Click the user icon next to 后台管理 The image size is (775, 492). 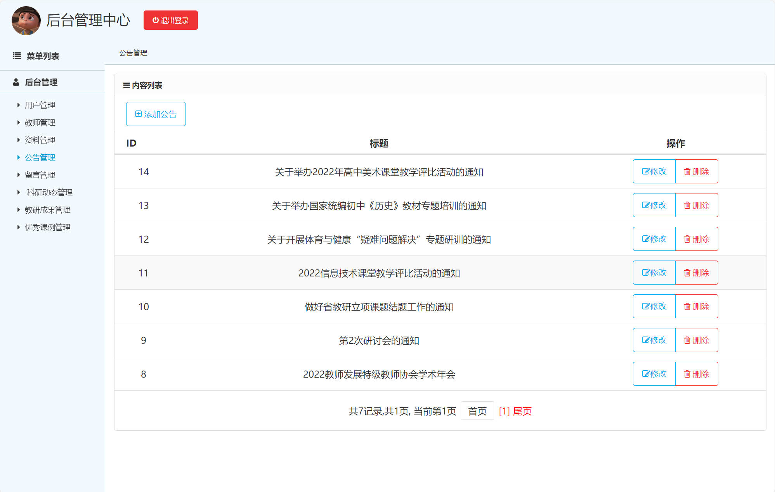(x=16, y=82)
